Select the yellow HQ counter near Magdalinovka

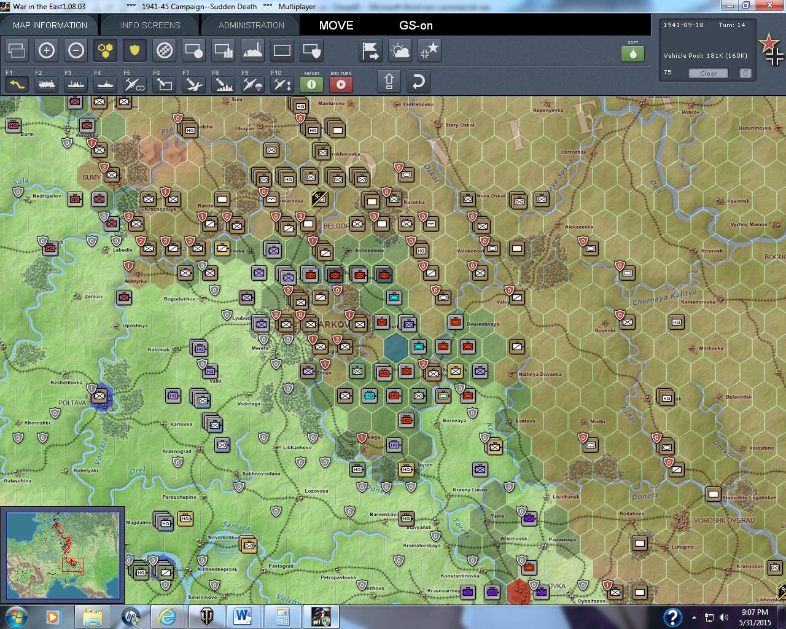tap(185, 518)
